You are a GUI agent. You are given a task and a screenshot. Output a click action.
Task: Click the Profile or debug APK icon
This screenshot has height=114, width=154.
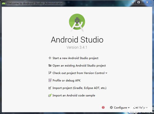[x=50, y=80]
